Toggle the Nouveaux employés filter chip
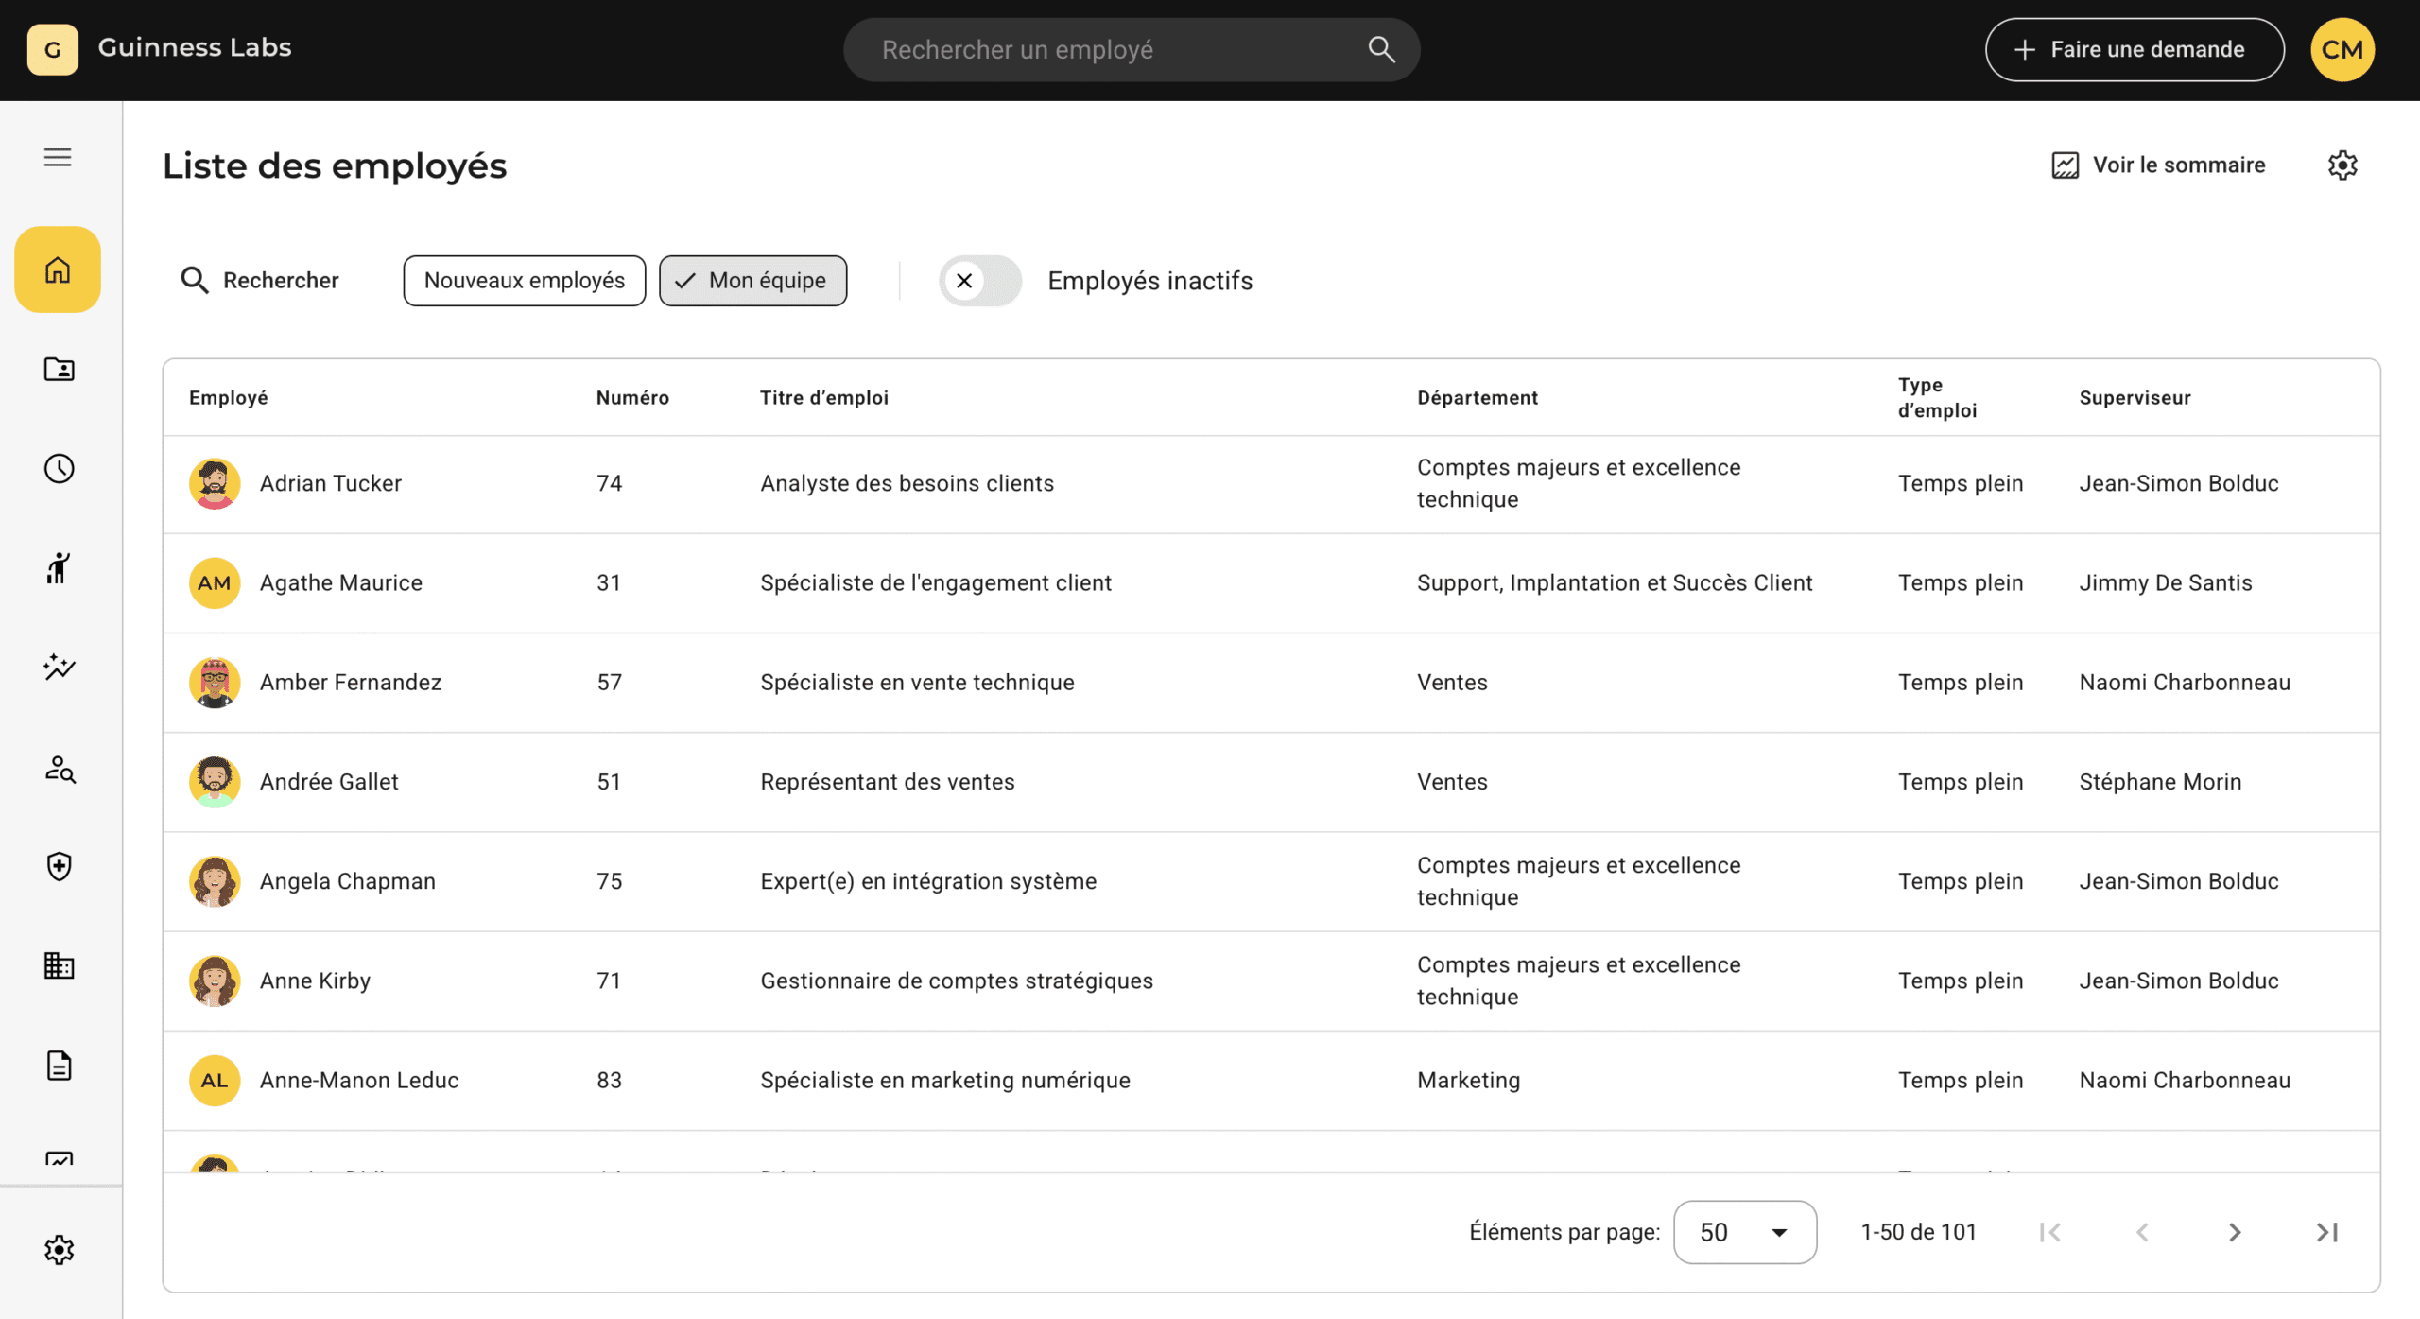2420x1319 pixels. (525, 281)
